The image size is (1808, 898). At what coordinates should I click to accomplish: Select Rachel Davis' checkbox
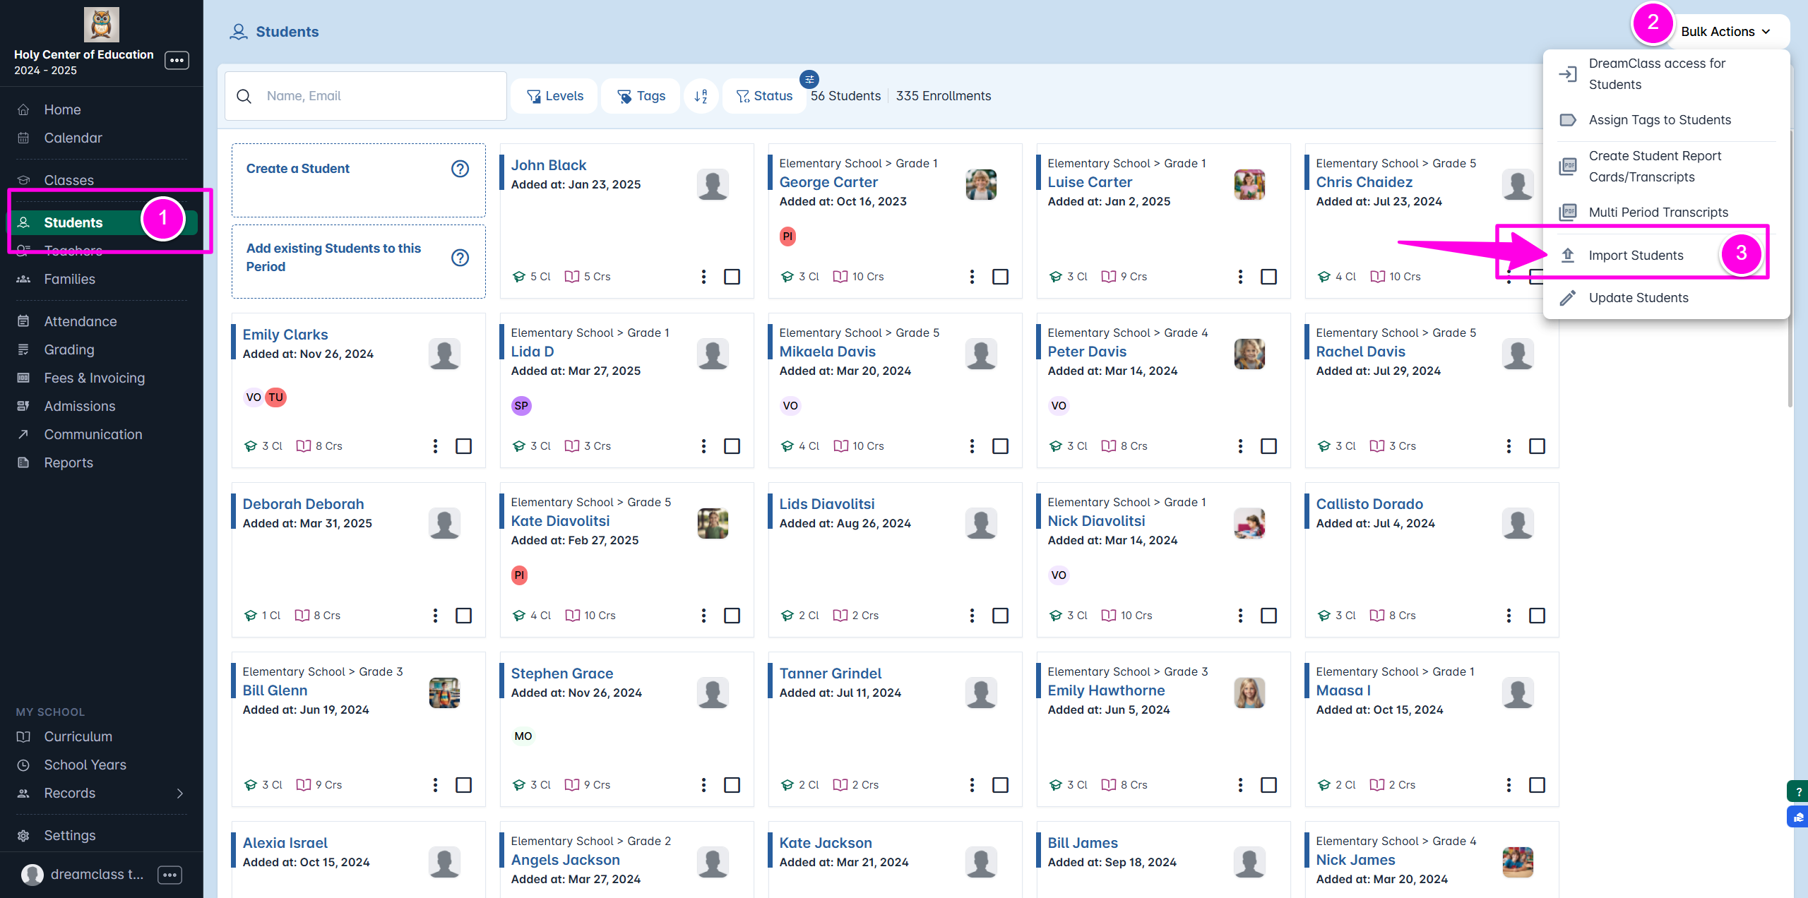click(1537, 446)
